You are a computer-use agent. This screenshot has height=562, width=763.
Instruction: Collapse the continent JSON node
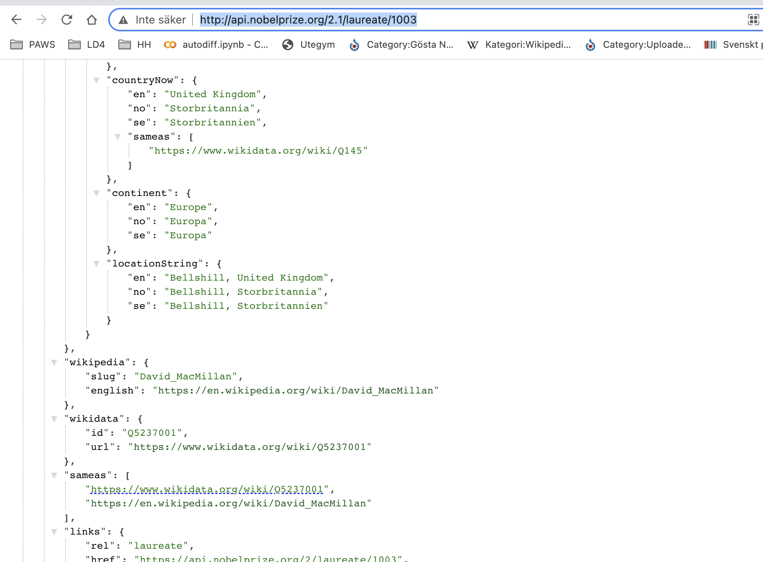[x=96, y=193]
